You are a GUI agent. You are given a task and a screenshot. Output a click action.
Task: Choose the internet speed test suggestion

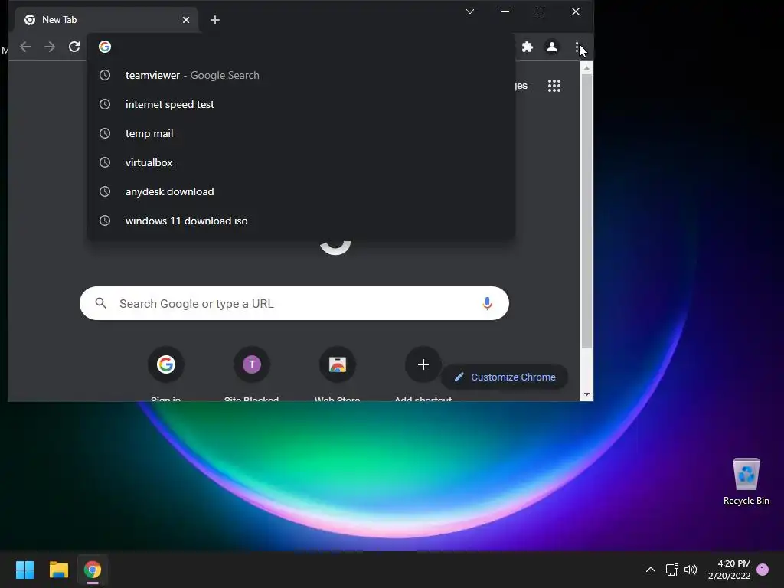point(301,104)
